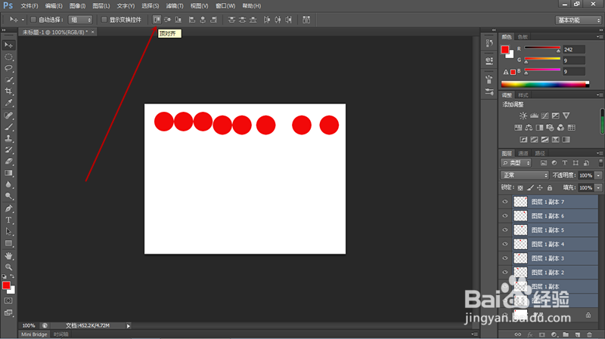Click the Auto-Align Layers button

pos(306,20)
